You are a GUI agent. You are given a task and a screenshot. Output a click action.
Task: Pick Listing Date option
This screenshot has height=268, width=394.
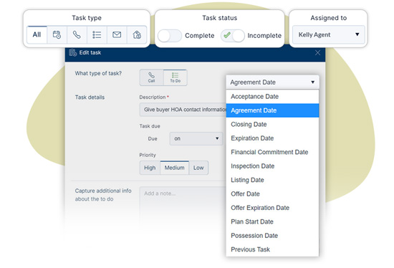tap(272, 180)
